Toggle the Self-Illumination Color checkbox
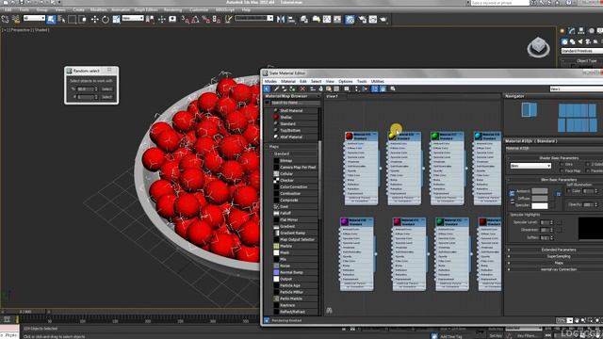Viewport: 603px width, 339px height. (569, 191)
